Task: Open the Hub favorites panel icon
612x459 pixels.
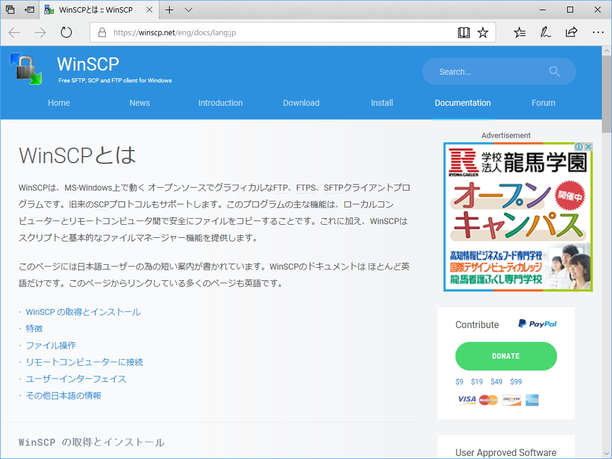Action: pos(519,32)
